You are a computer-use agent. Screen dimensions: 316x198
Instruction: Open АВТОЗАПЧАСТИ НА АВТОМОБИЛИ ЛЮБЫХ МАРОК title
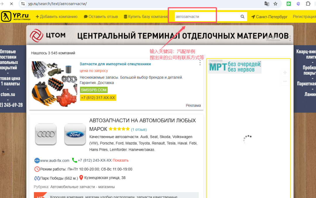(142, 124)
